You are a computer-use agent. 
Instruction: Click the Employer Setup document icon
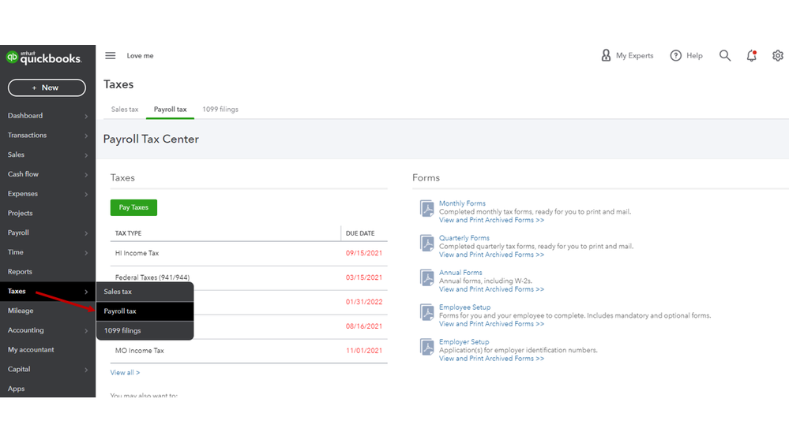[x=427, y=348]
